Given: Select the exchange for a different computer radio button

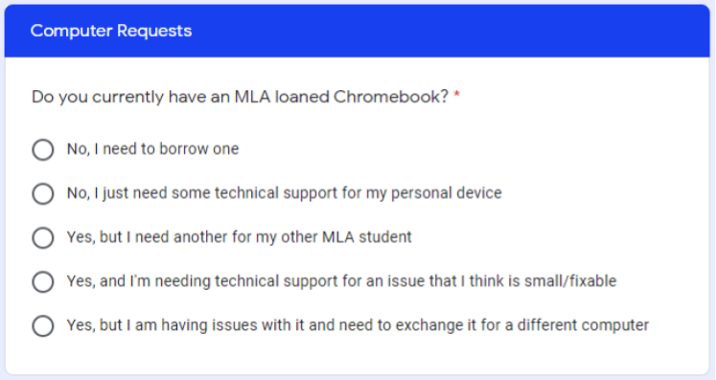Looking at the screenshot, I should point(43,326).
